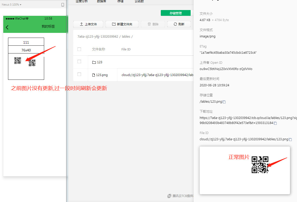Open the 123 folder row
Image resolution: width=297 pixels, height=202 pixels.
[x=133, y=62]
